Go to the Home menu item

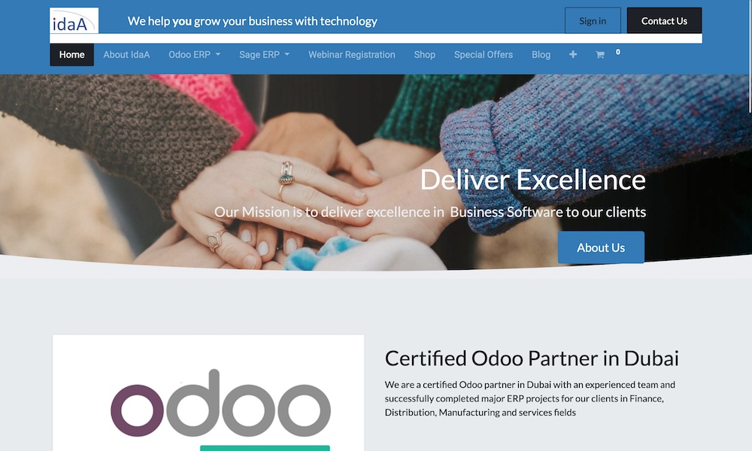(x=72, y=55)
